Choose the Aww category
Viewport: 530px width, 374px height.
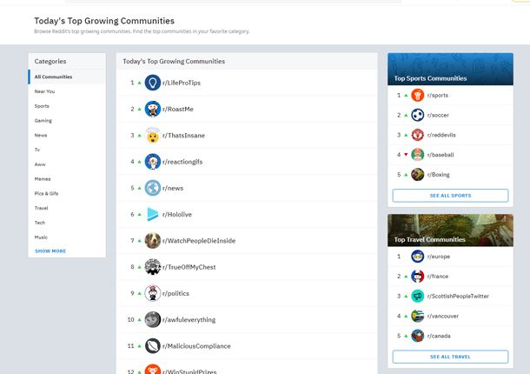pos(67,164)
